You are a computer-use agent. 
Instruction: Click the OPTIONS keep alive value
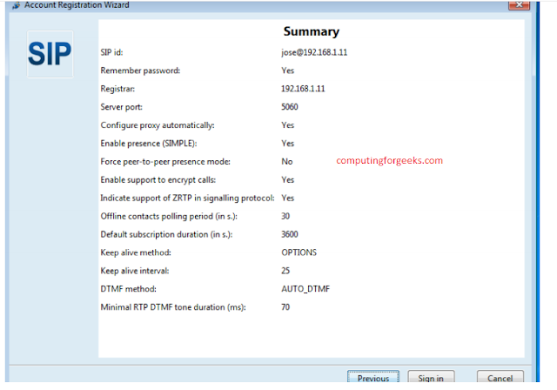pos(299,252)
